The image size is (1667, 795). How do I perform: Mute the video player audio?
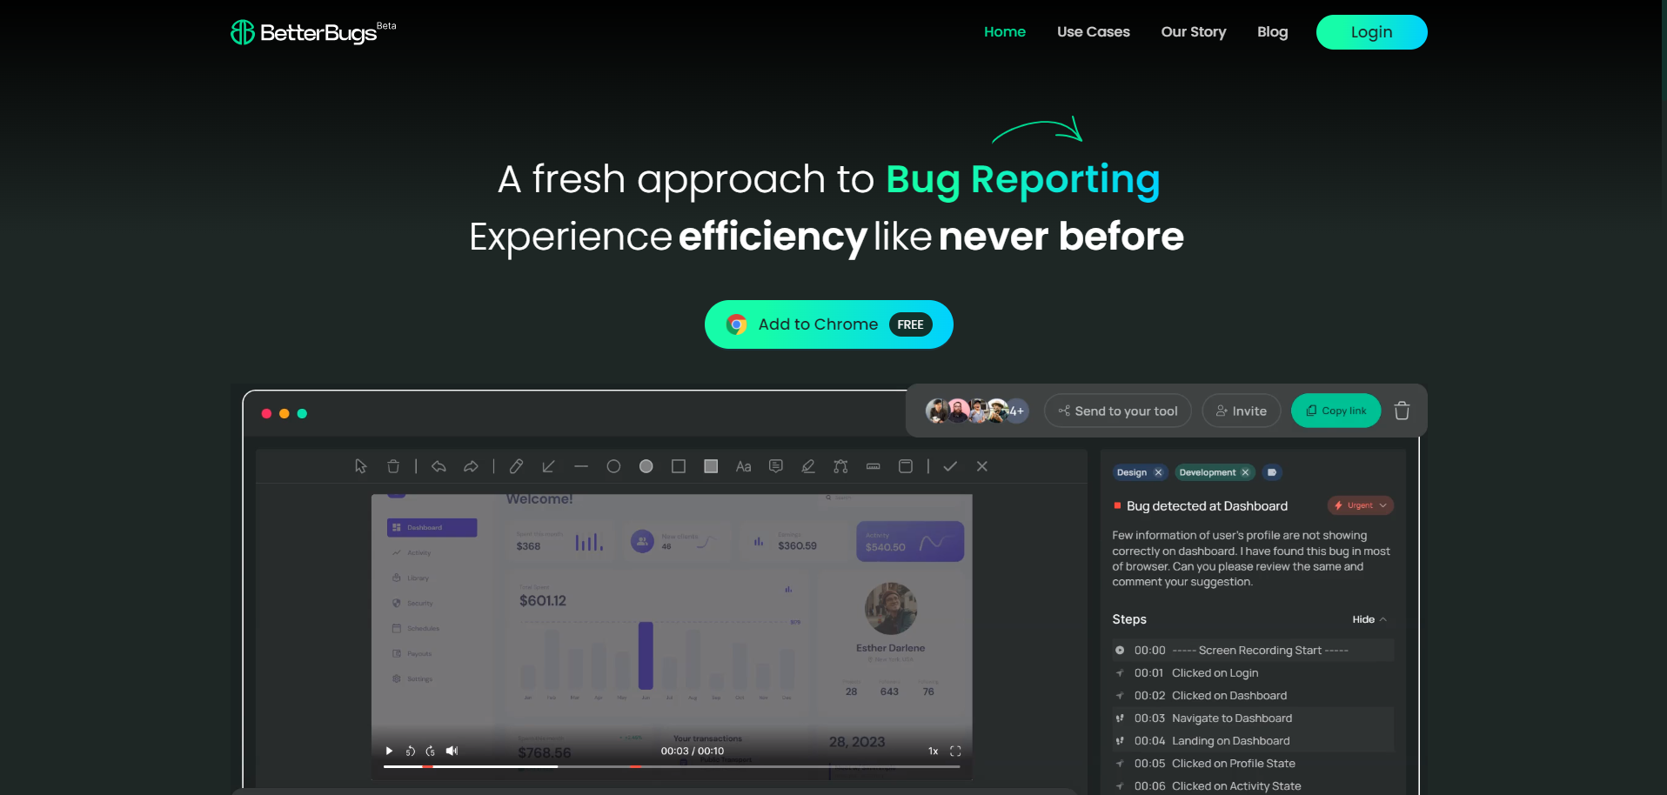tap(452, 751)
